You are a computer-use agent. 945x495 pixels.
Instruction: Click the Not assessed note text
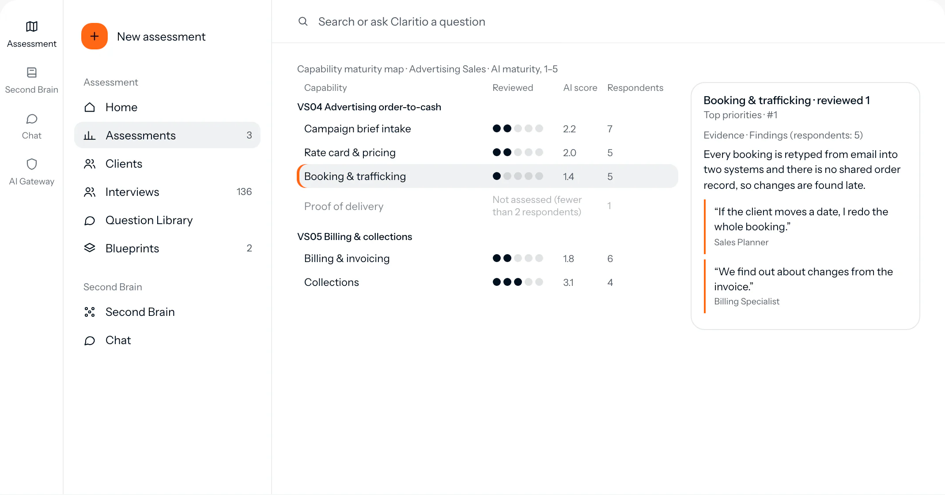coord(537,206)
